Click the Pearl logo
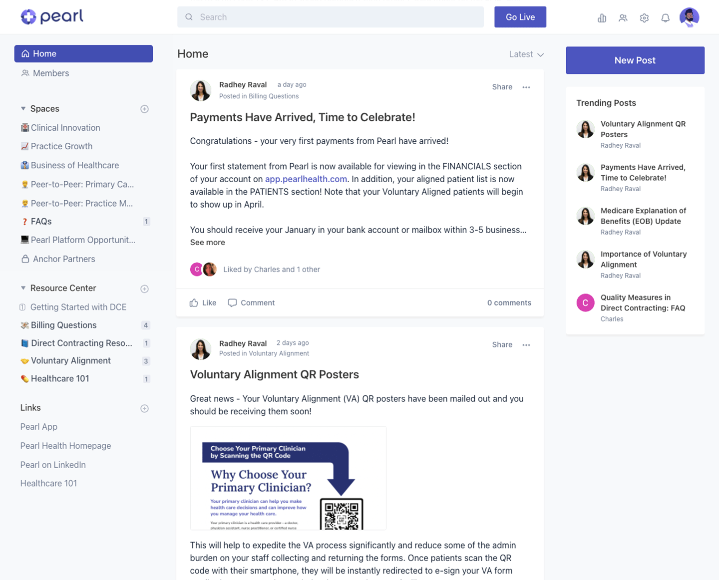Screen dimensions: 719x580 pyautogui.click(x=51, y=16)
